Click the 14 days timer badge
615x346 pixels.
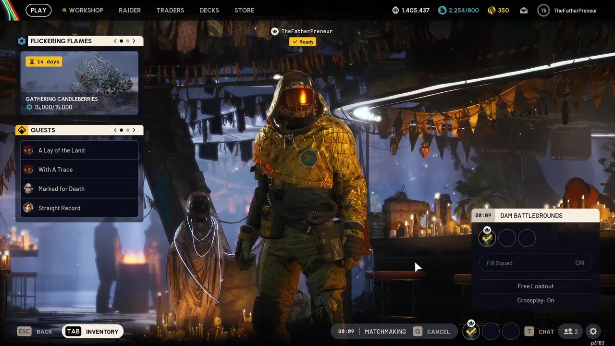[44, 62]
